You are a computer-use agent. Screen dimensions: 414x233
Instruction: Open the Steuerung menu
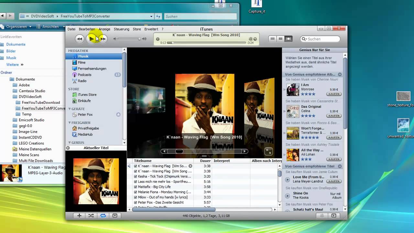point(122,29)
